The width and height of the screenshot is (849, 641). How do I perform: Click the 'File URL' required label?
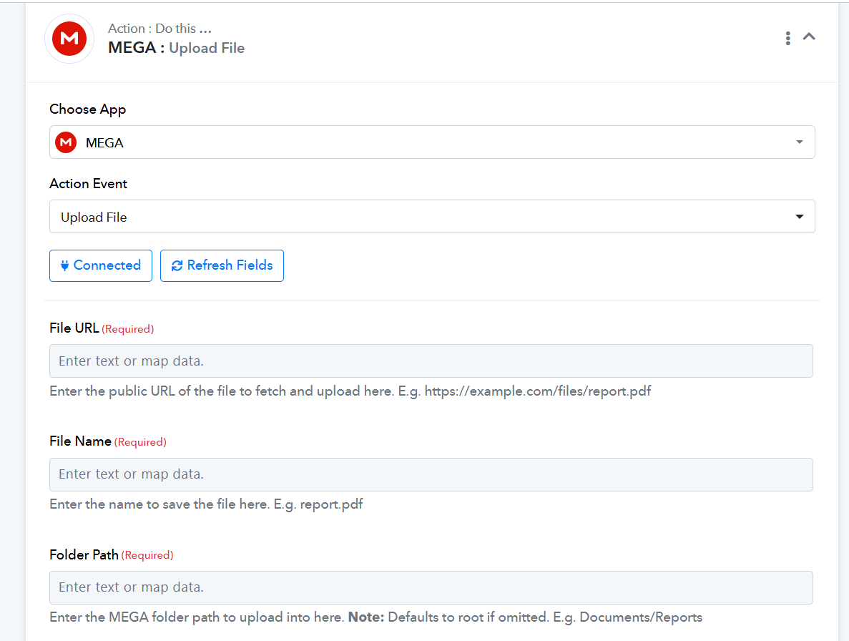coord(102,328)
